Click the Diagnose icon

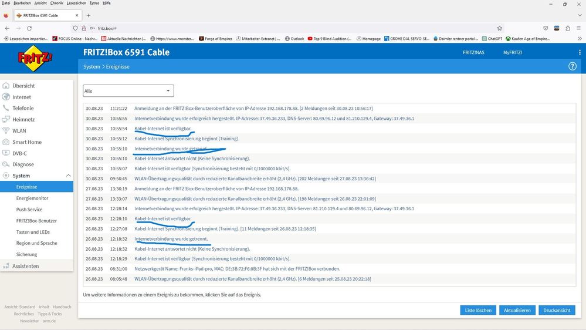click(x=6, y=164)
